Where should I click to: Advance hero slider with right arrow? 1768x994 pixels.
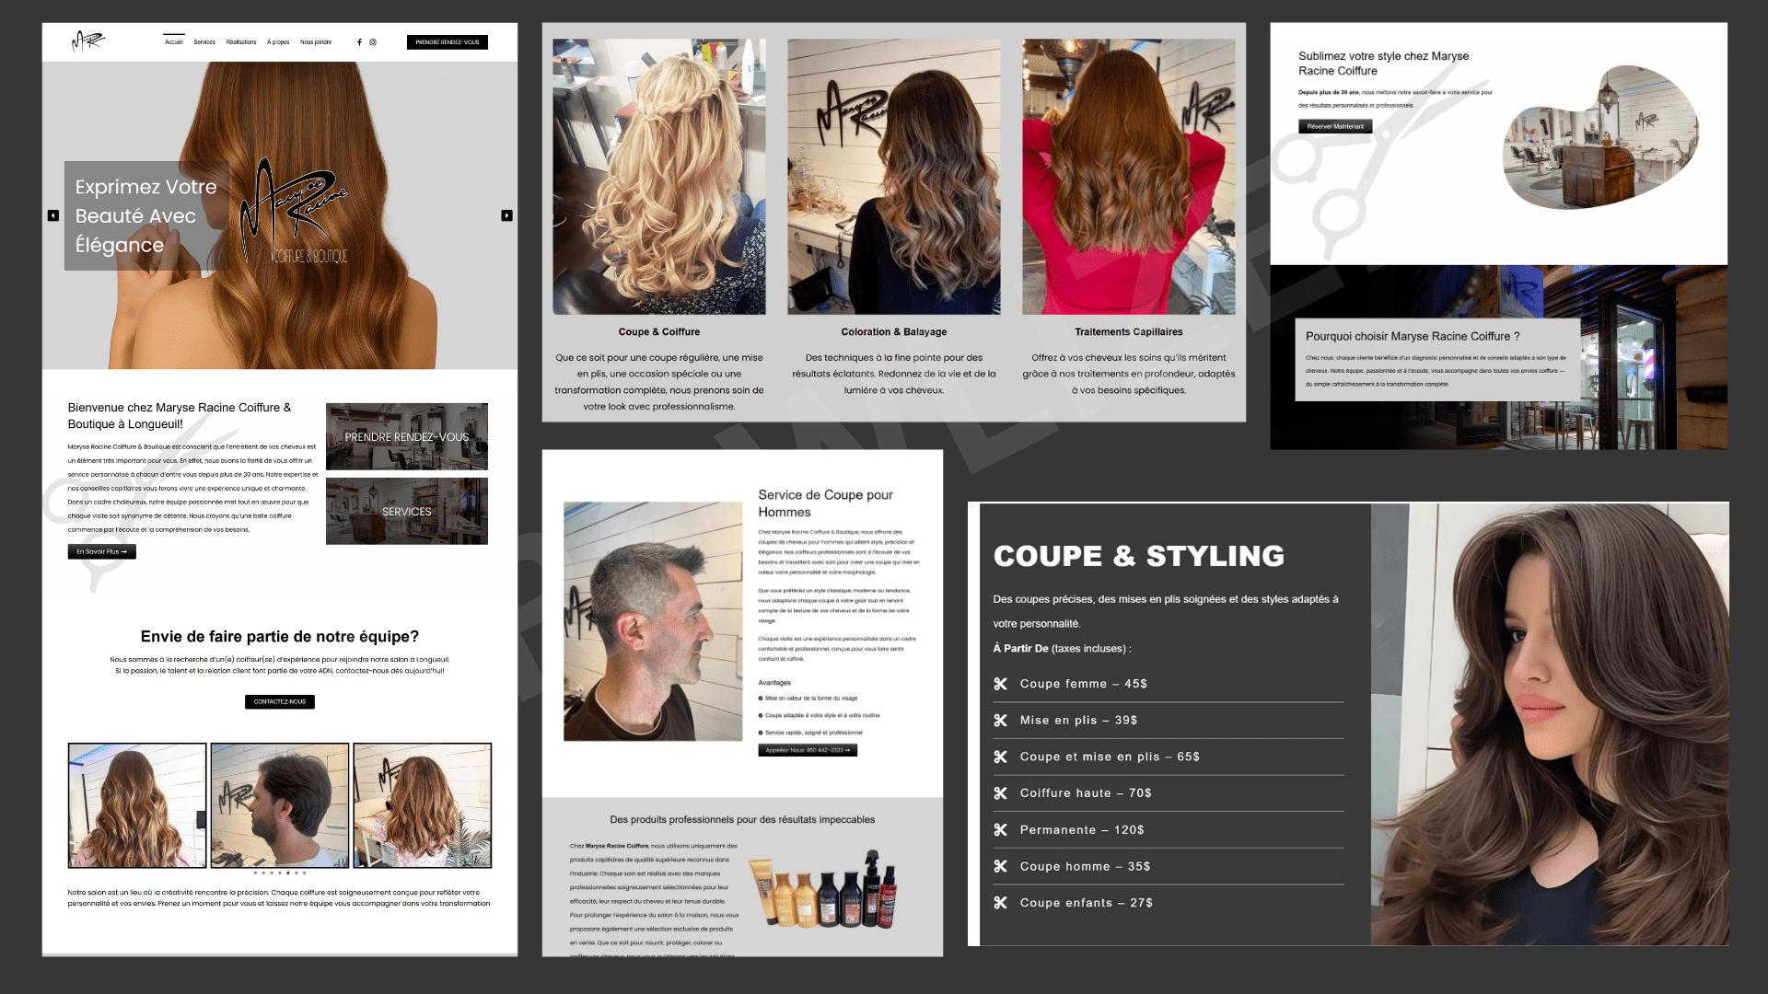tap(506, 215)
